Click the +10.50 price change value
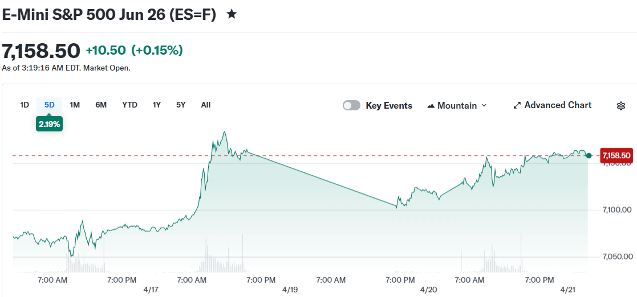This screenshot has width=637, height=297. (107, 51)
